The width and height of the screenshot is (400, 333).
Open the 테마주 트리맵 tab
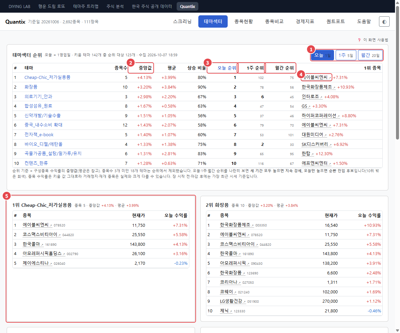[x=86, y=6]
